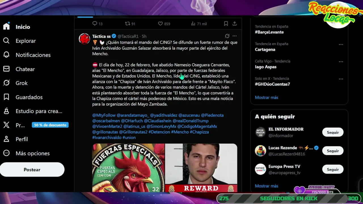Open more options for Cartagena trend

pyautogui.click(x=341, y=44)
